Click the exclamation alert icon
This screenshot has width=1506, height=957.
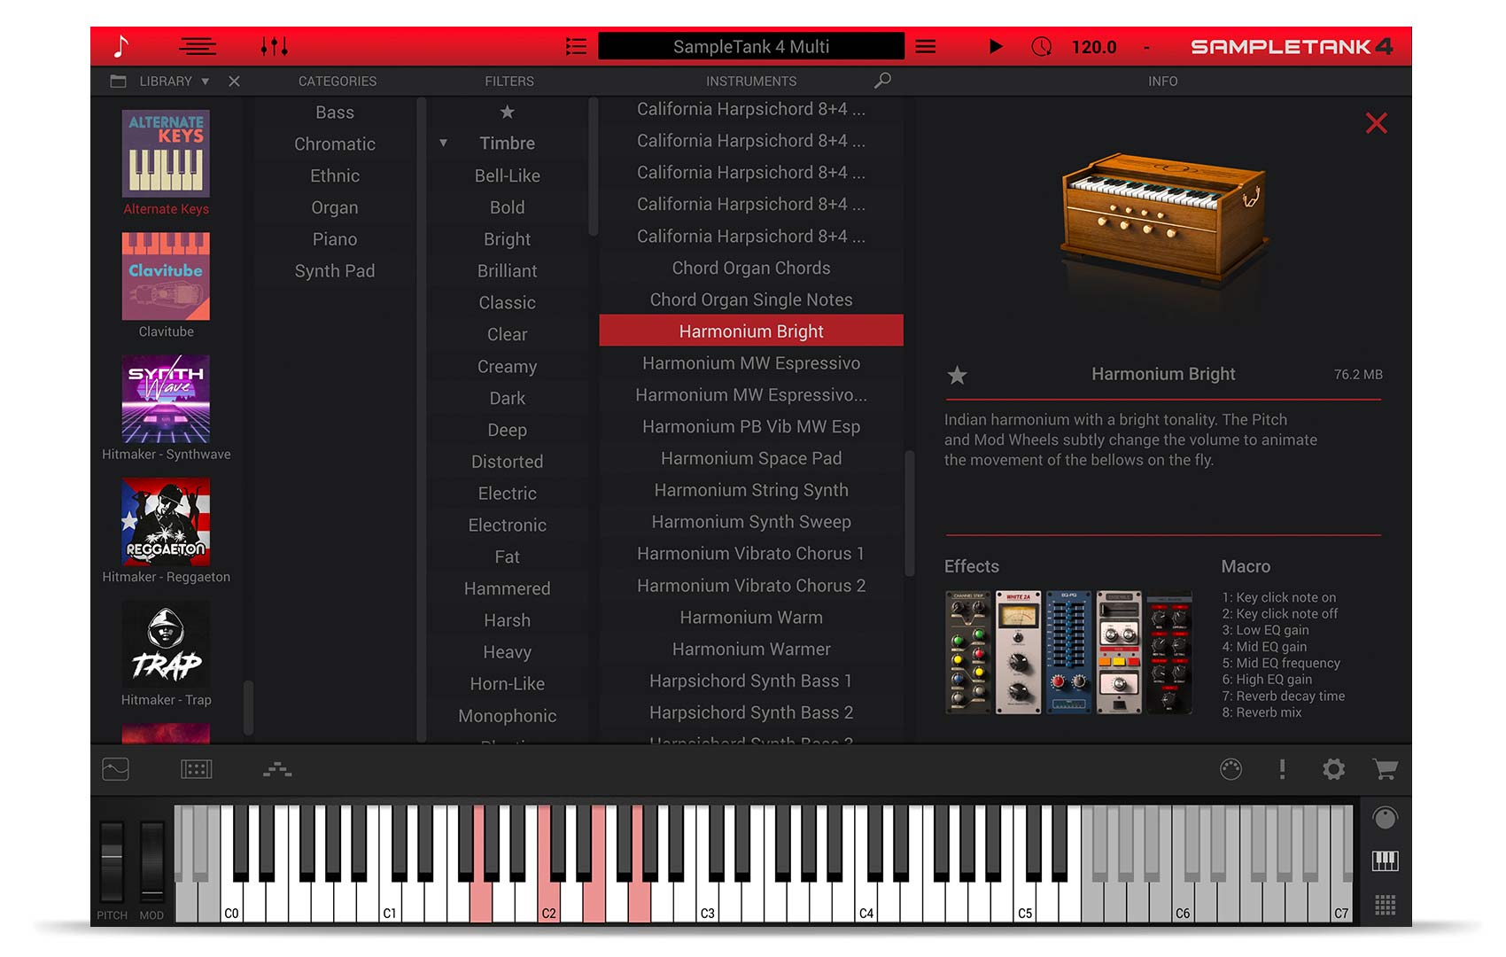pyautogui.click(x=1282, y=769)
